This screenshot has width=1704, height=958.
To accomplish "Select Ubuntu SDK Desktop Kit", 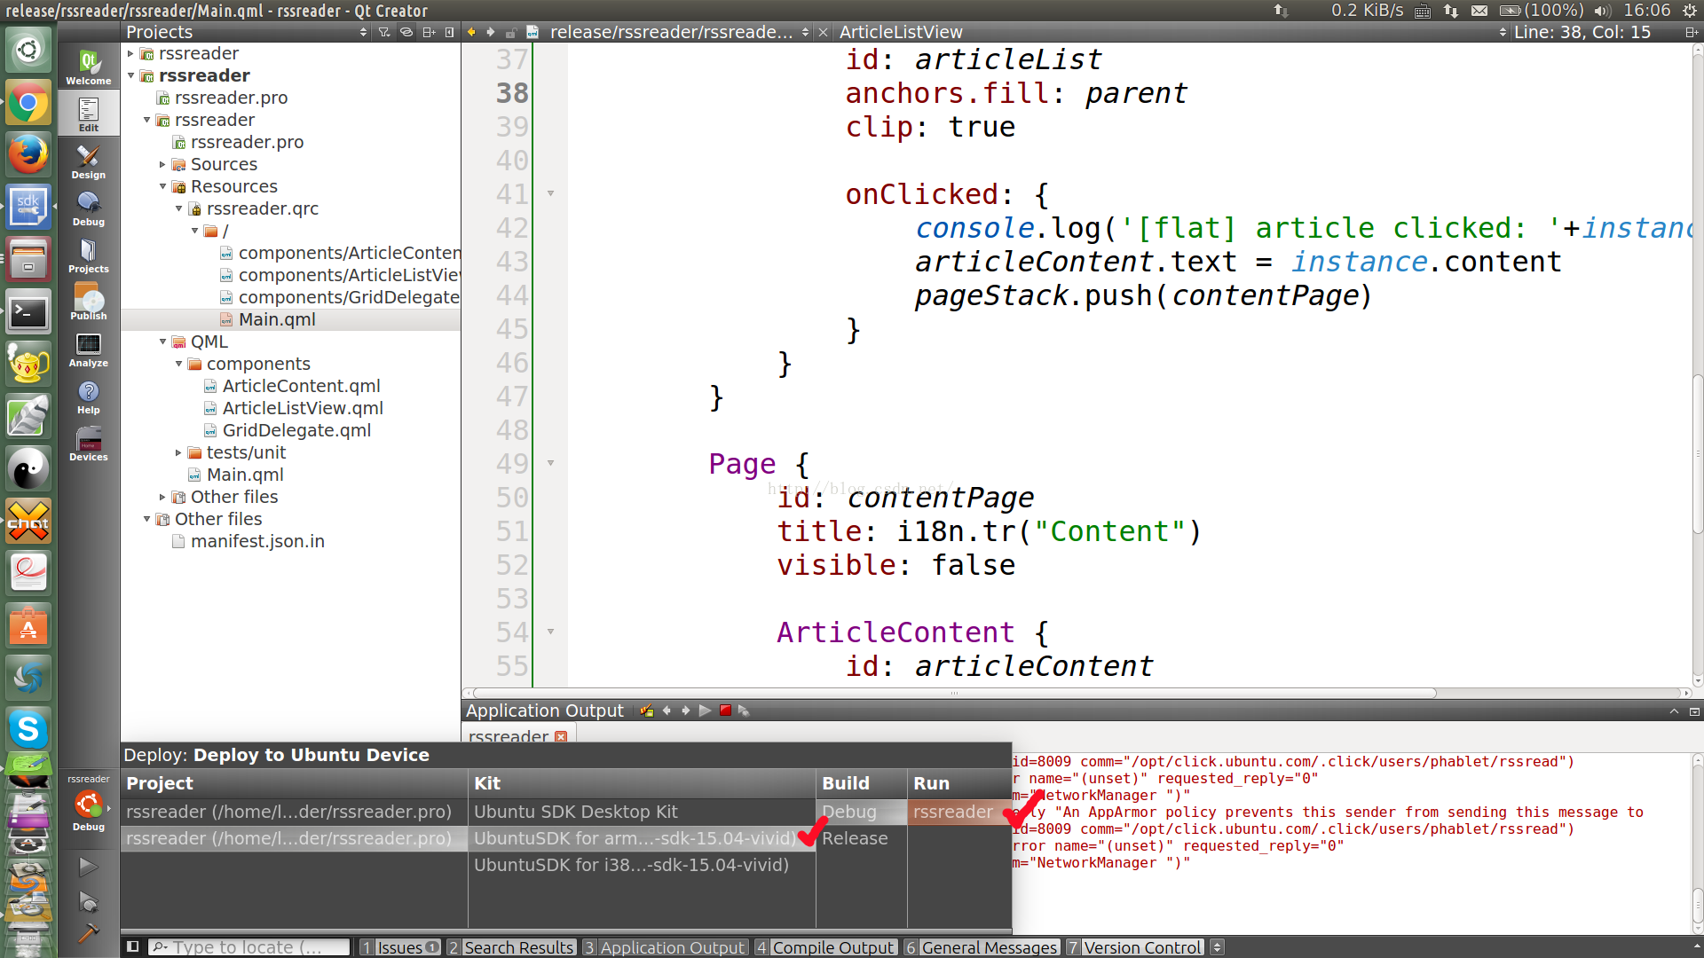I will [x=642, y=812].
